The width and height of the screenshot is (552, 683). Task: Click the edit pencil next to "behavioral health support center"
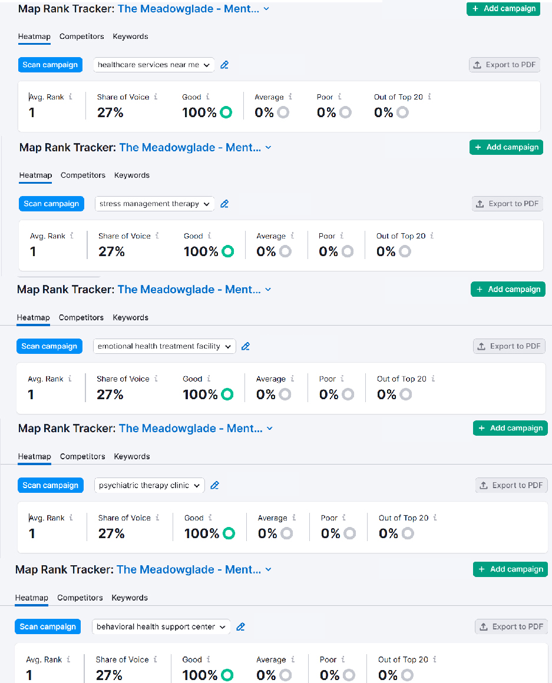point(240,626)
